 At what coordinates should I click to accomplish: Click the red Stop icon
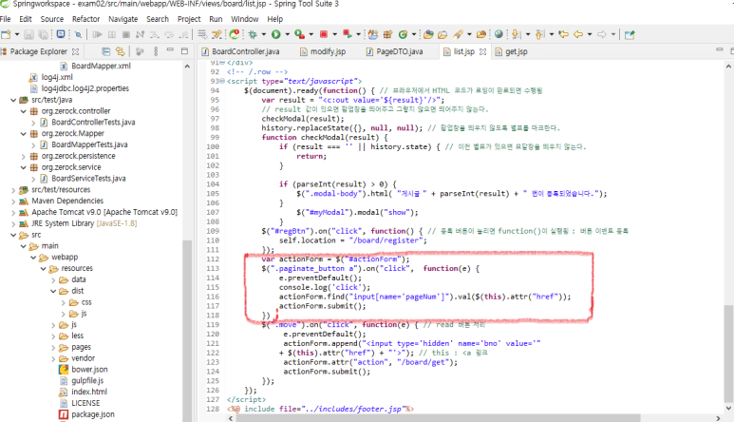(x=324, y=34)
